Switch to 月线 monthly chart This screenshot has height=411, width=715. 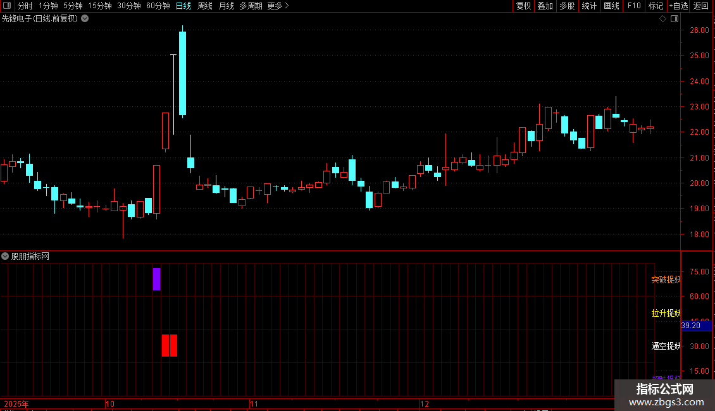[x=226, y=6]
